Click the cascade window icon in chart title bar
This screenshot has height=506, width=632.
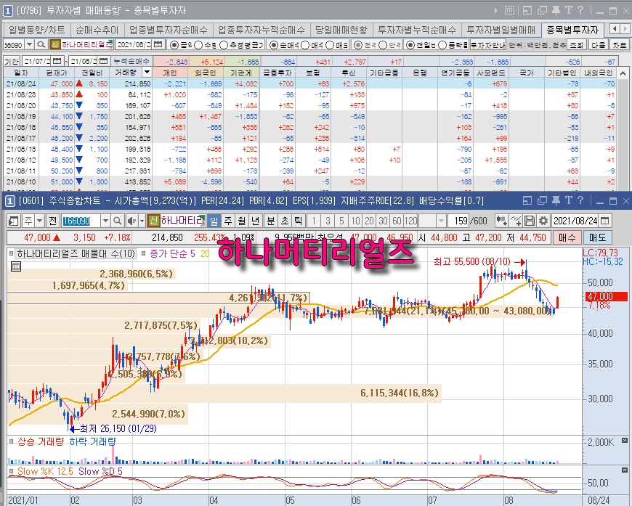pos(542,200)
